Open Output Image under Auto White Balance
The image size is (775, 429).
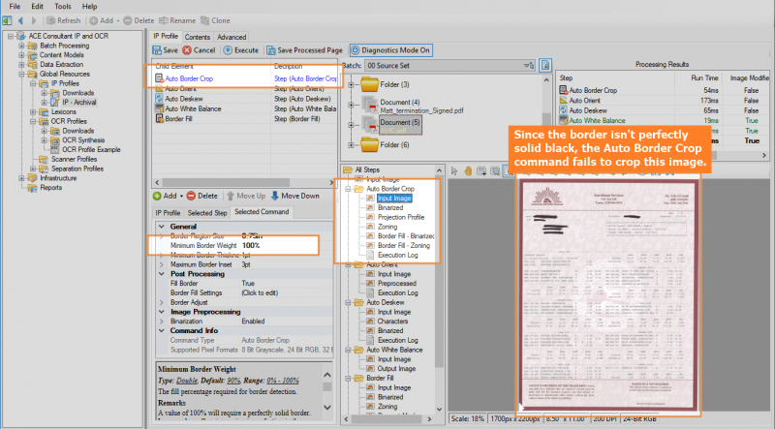point(396,369)
